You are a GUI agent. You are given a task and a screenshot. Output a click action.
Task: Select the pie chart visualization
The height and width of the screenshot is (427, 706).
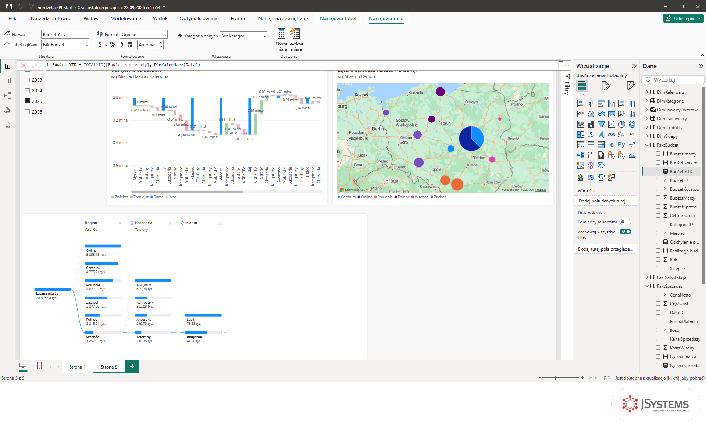[x=622, y=124]
